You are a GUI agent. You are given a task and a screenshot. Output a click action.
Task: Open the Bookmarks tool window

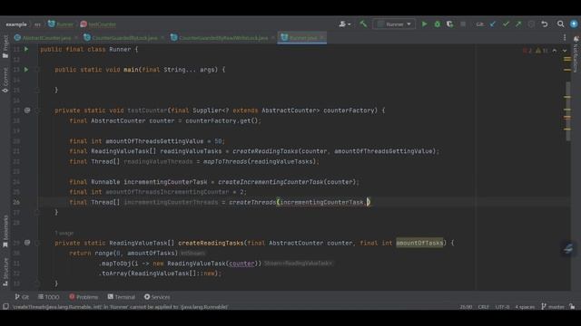click(5, 232)
